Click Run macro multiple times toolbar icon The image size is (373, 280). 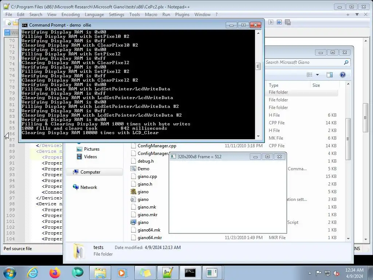[279, 22]
